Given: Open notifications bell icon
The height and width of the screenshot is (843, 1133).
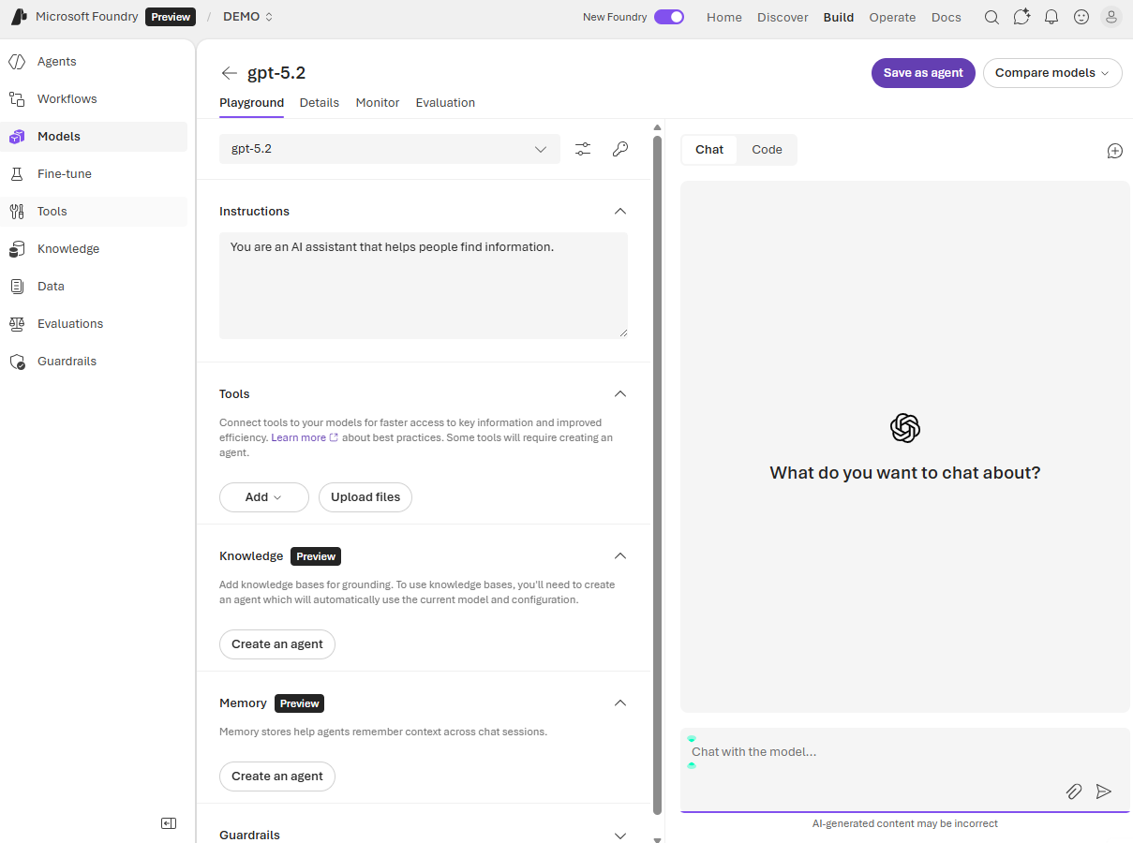Looking at the screenshot, I should (1051, 17).
